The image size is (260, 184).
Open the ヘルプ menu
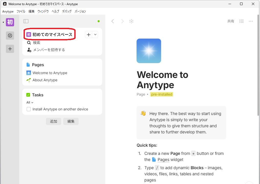pos(55,11)
